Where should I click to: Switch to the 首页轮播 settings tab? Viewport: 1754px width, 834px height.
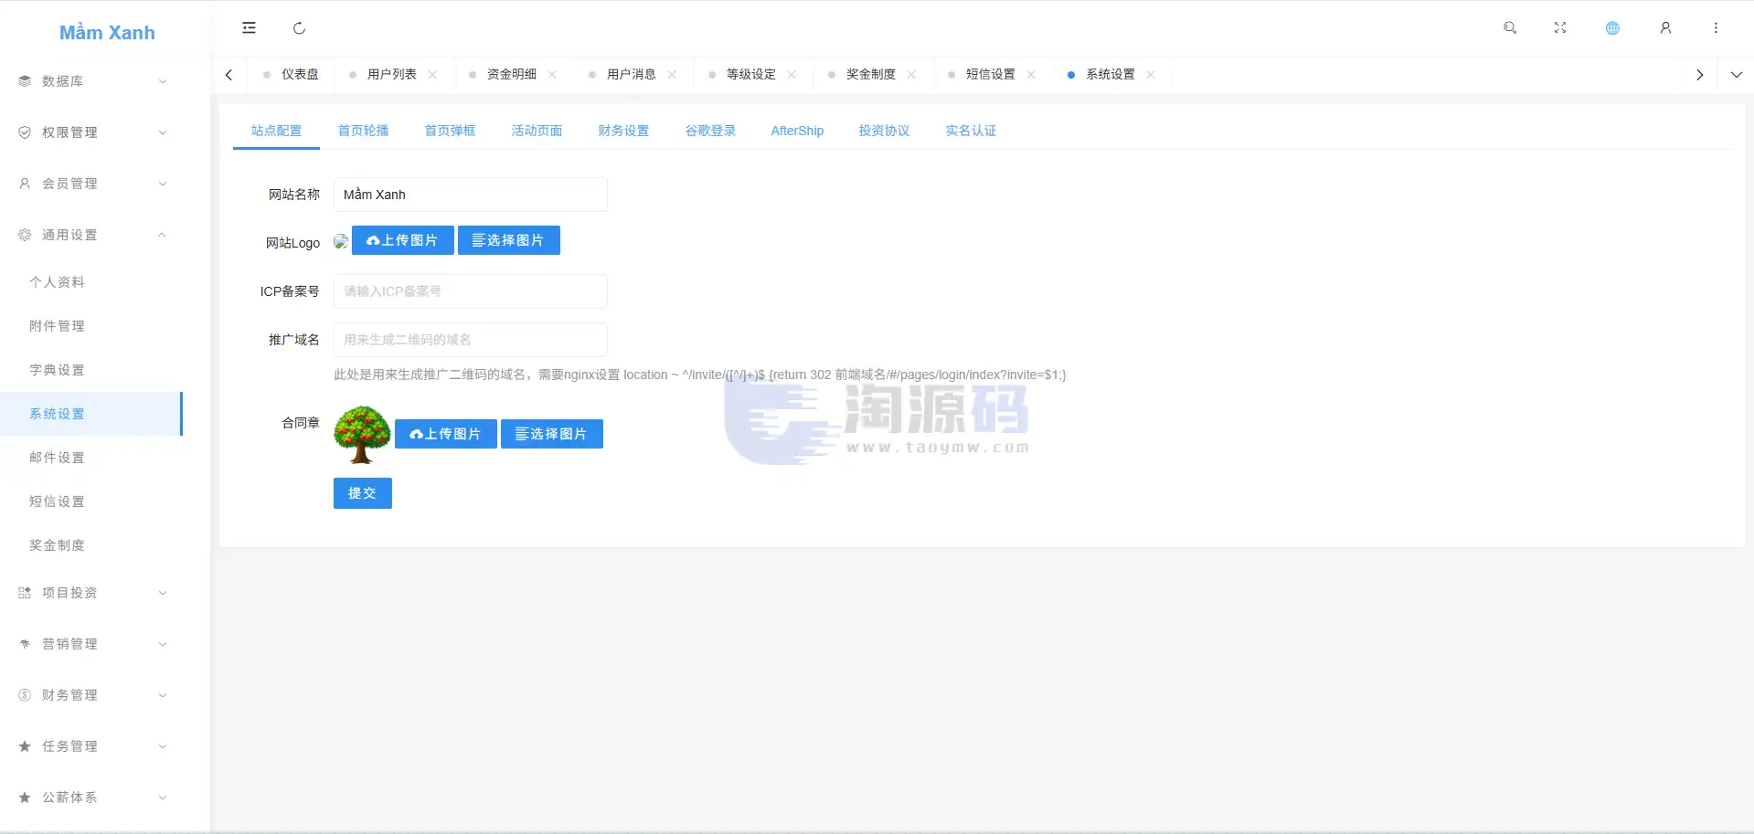363,131
